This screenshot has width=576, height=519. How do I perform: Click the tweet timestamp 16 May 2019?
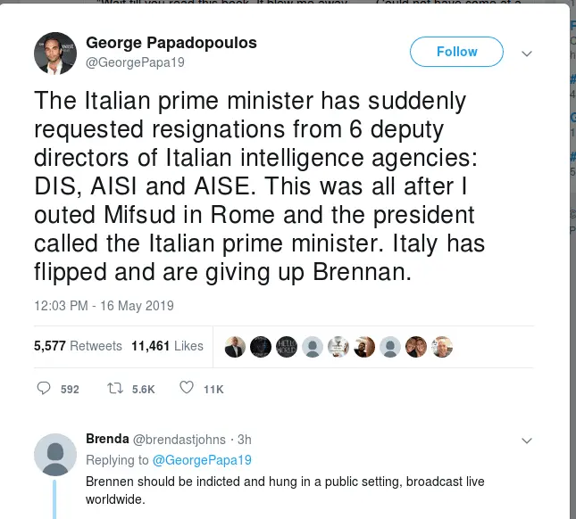pos(104,306)
